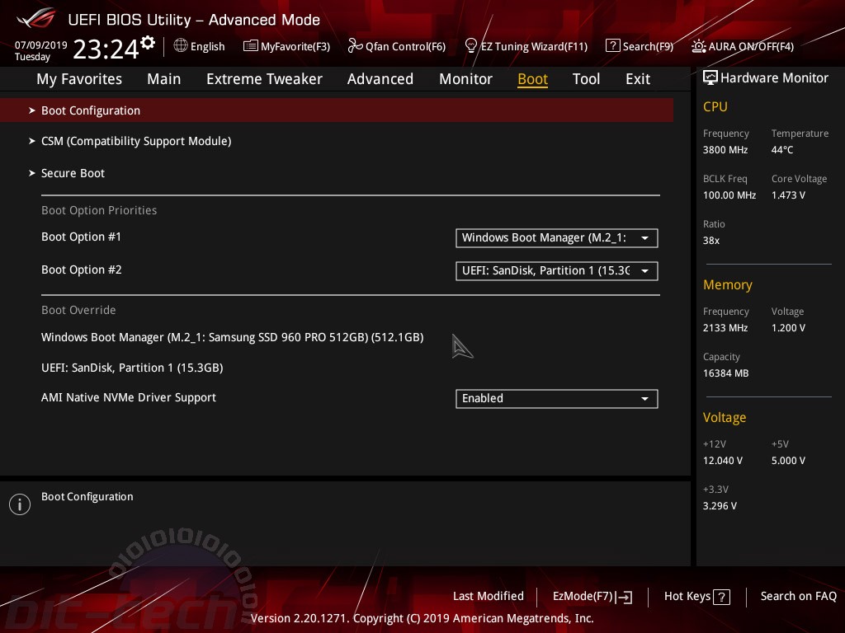Go to the Advanced tab
Image resolution: width=845 pixels, height=633 pixels.
click(380, 79)
